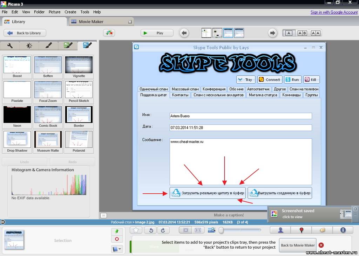This screenshot has width=359, height=256.
Task: Click the Back to Library button
Action: [x=25, y=33]
